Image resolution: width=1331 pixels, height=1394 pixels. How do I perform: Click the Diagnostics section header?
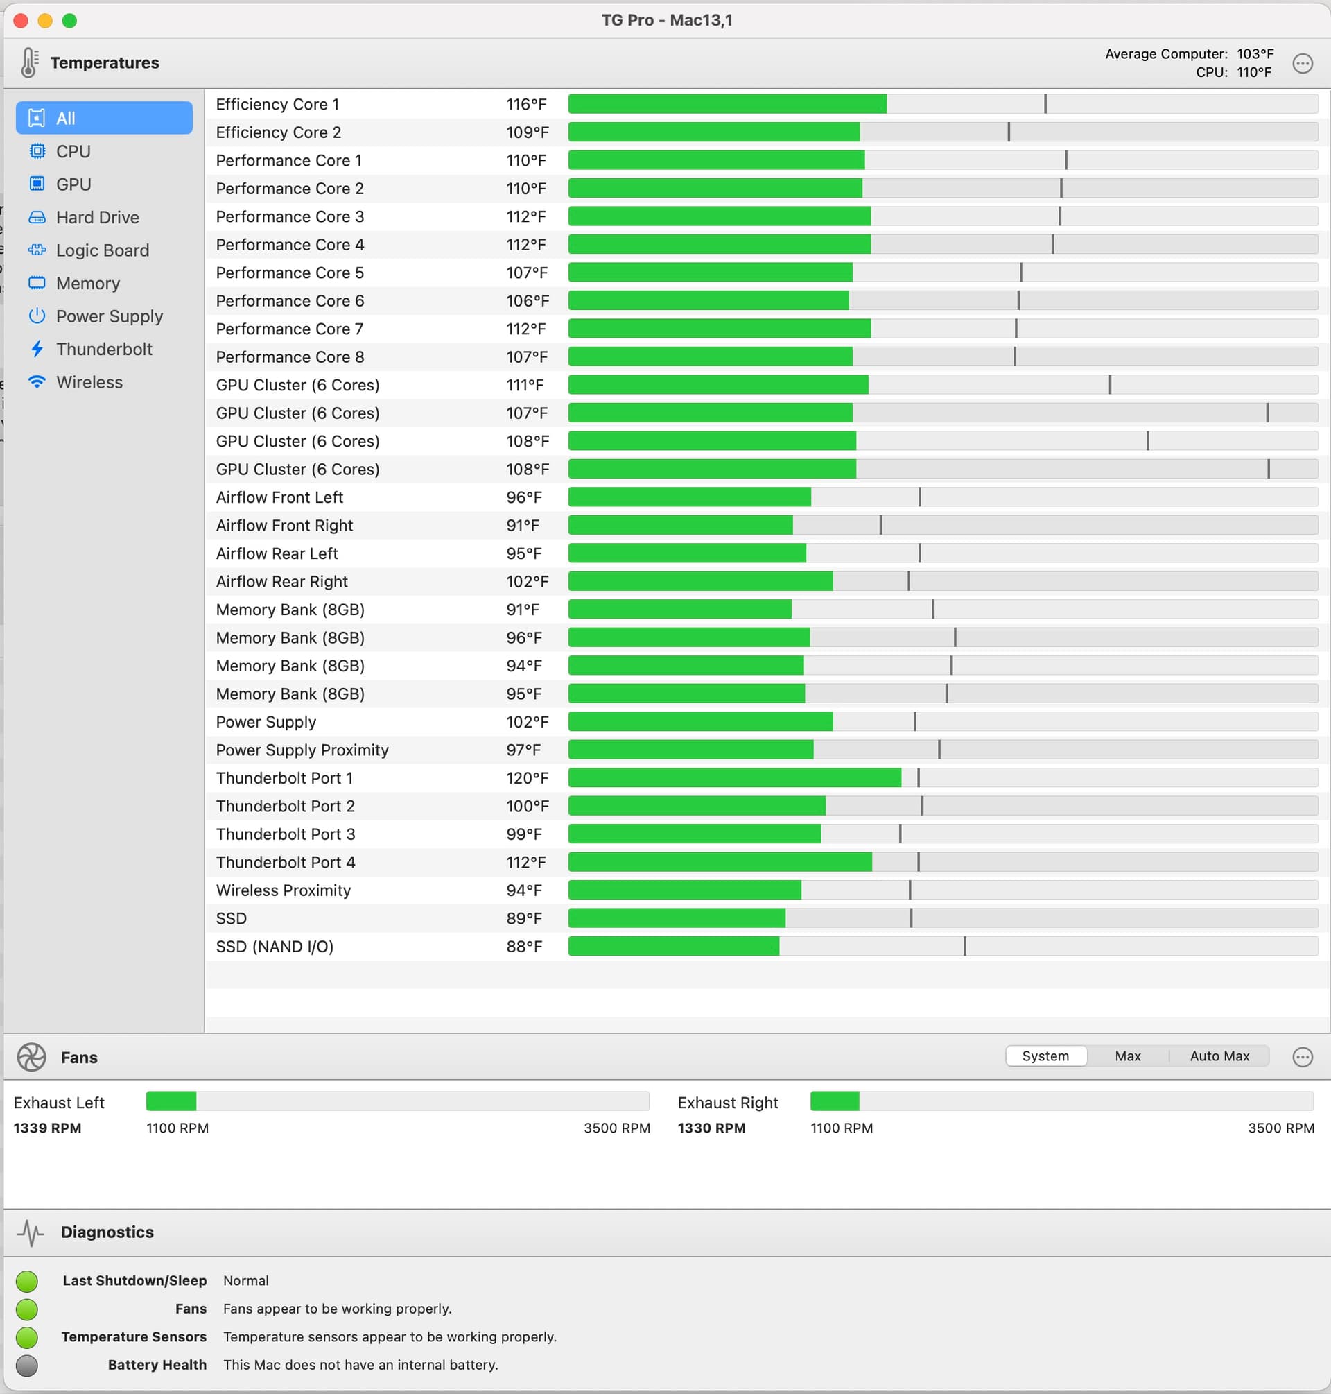click(x=107, y=1232)
